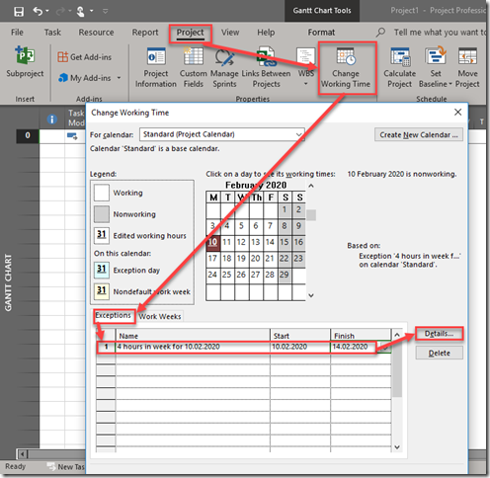This screenshot has height=478, width=490.
Task: Click the Exception day legend swatch
Action: (102, 270)
